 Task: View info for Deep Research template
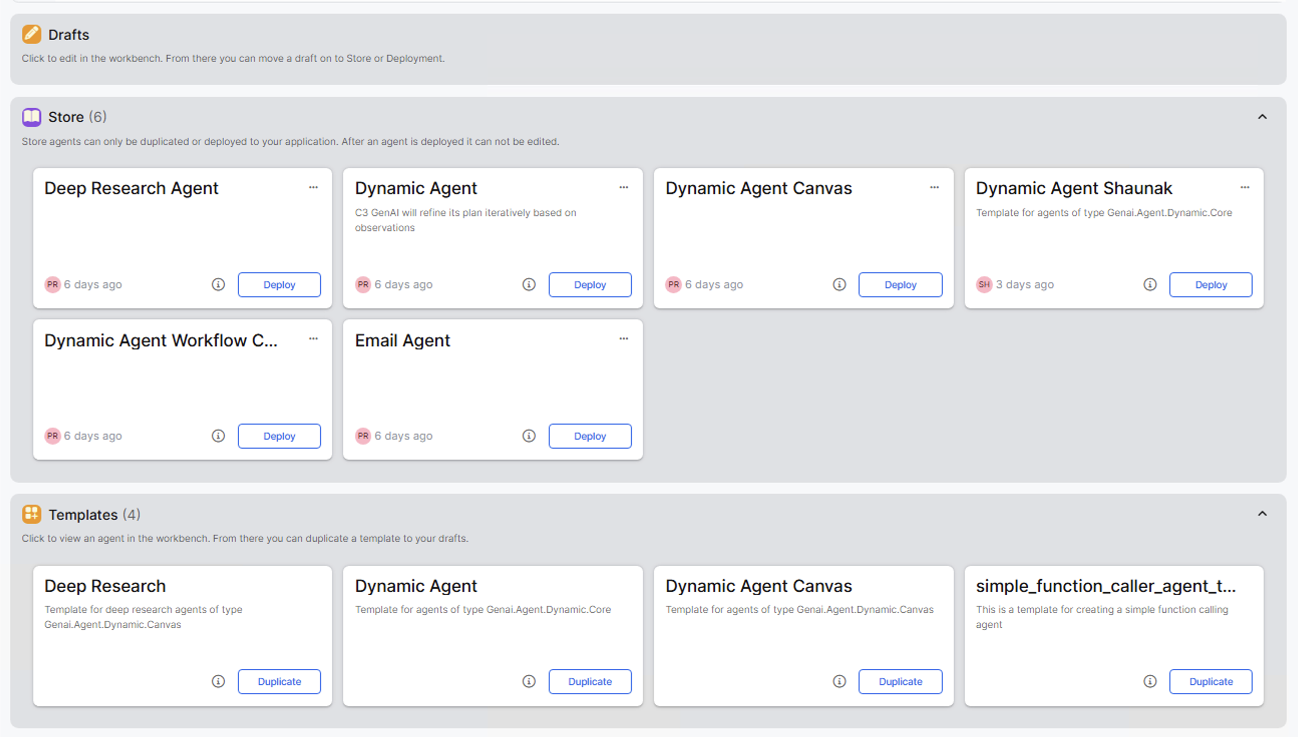pos(218,681)
